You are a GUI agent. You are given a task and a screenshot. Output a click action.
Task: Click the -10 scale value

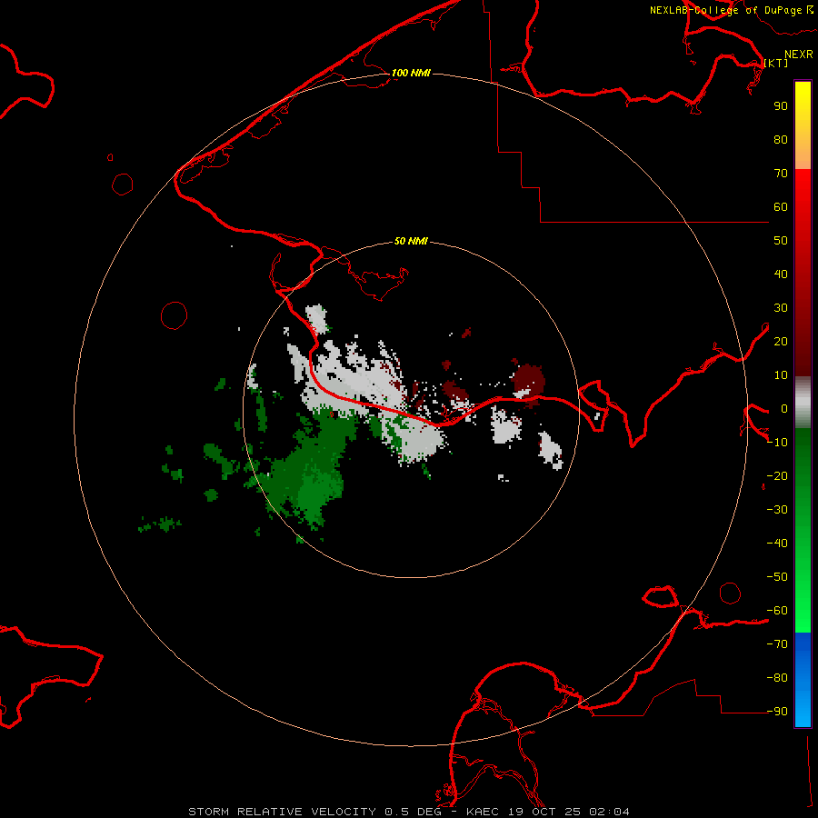pyautogui.click(x=777, y=443)
